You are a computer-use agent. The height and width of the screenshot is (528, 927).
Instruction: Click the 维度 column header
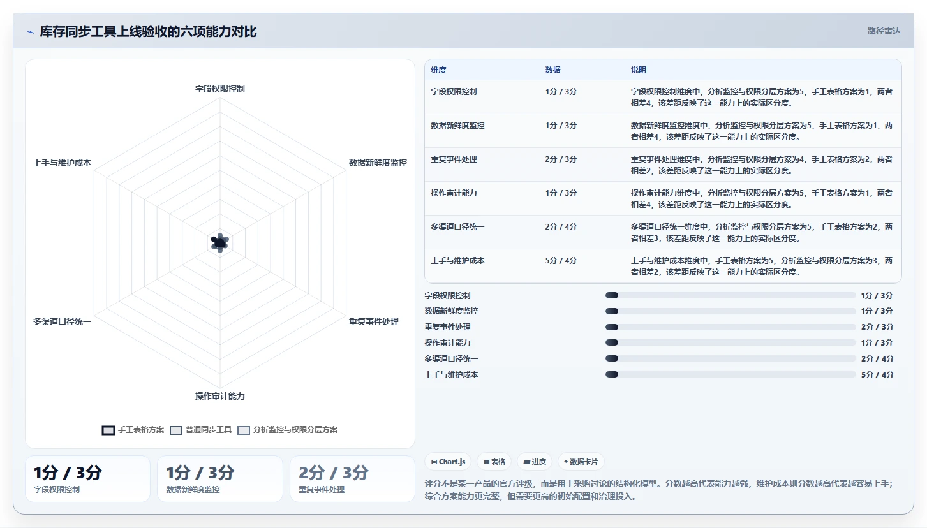tap(438, 70)
